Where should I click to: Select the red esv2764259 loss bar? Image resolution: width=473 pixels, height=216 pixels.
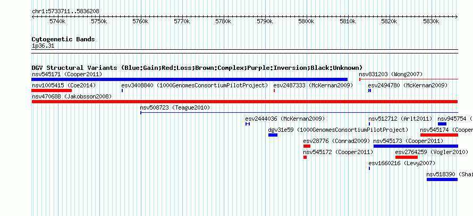pyautogui.click(x=407, y=157)
